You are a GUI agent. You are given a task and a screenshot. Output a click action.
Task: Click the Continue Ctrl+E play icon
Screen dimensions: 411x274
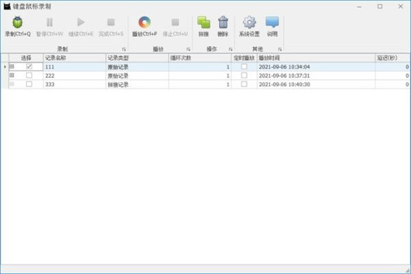81,23
